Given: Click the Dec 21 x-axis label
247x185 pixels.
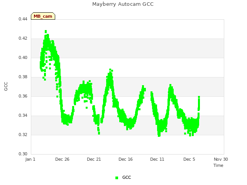Looking at the screenshot, I should [94, 159].
